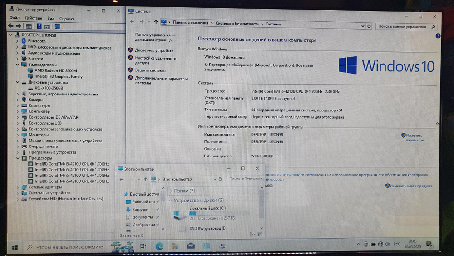454x256 pixels.
Task: Open Защита системы link
Action: point(150,70)
